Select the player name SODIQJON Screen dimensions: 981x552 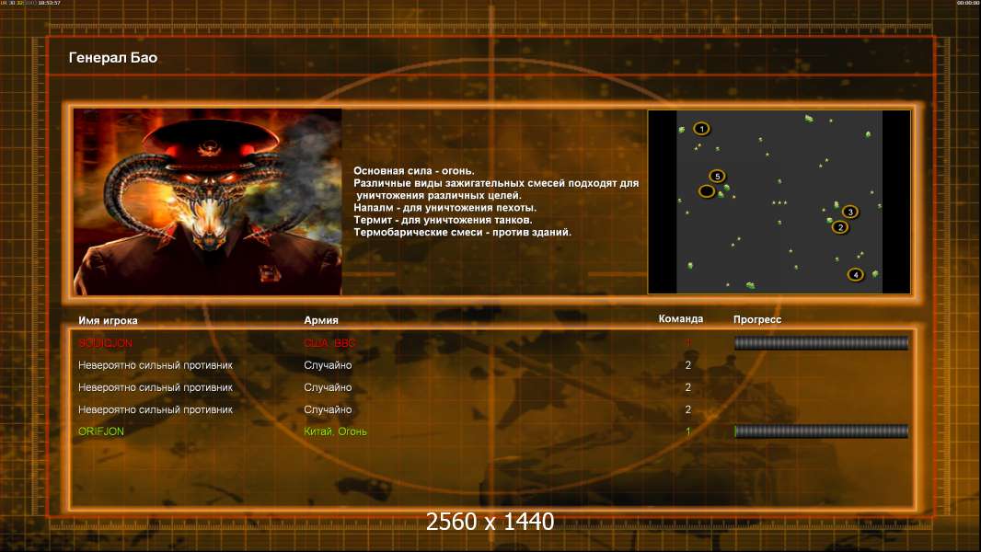click(x=105, y=343)
